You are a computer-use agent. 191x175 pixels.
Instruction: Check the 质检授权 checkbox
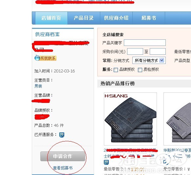tap(140, 70)
